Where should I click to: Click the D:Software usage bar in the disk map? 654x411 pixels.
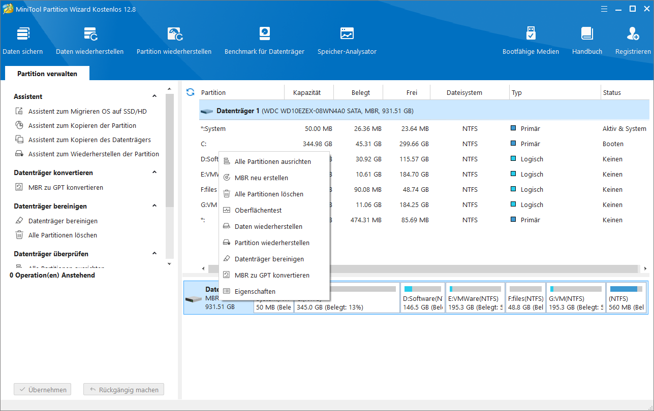422,289
